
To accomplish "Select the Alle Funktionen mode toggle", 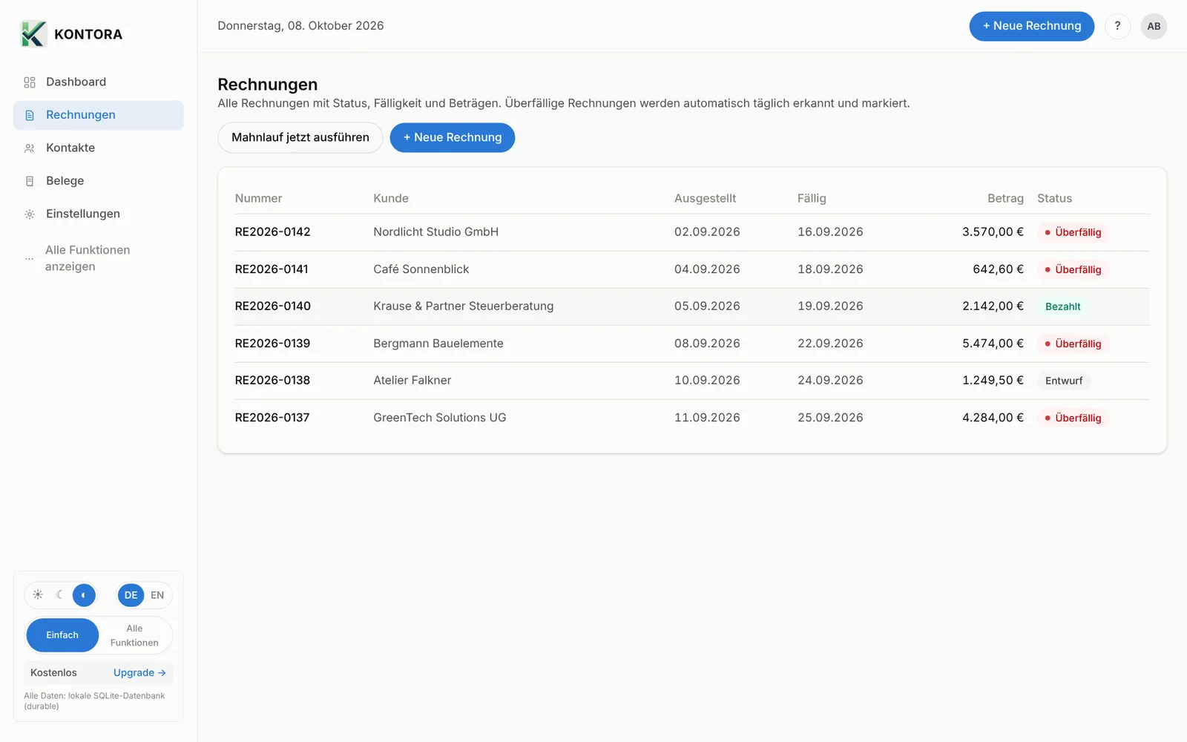I will pos(134,635).
